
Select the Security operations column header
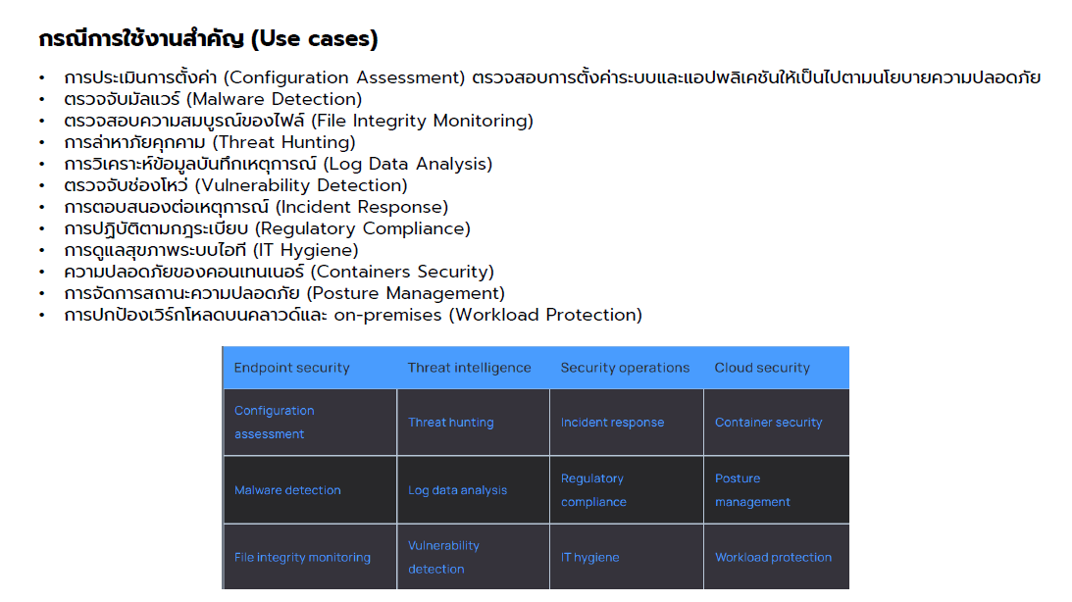[x=625, y=368]
